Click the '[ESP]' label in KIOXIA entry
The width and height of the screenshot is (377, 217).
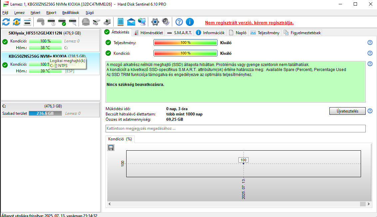[70, 71]
